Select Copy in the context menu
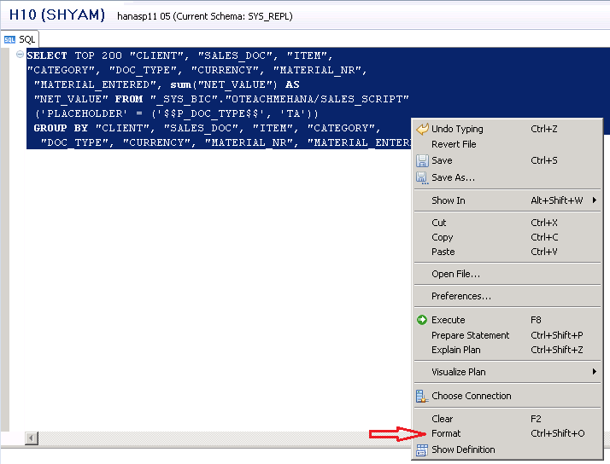Screen dimensions: 610x464 point(507,237)
